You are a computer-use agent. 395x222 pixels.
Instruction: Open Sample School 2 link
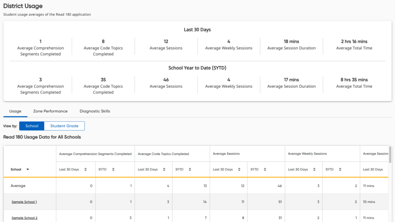[x=24, y=218]
